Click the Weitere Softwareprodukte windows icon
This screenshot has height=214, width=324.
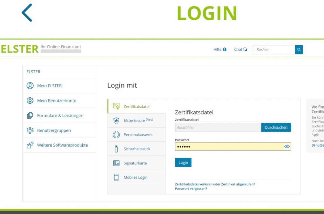[30, 145]
